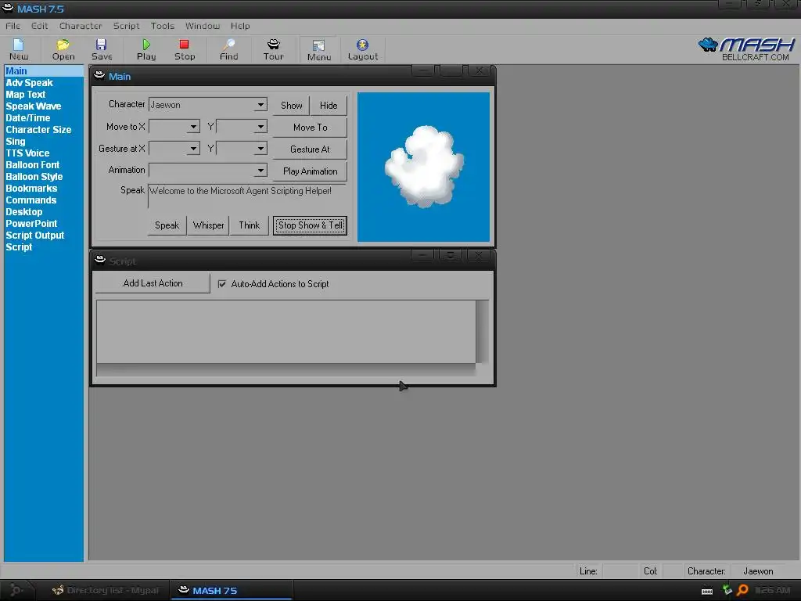Open the Tools menu
The width and height of the screenshot is (801, 601).
pyautogui.click(x=163, y=26)
